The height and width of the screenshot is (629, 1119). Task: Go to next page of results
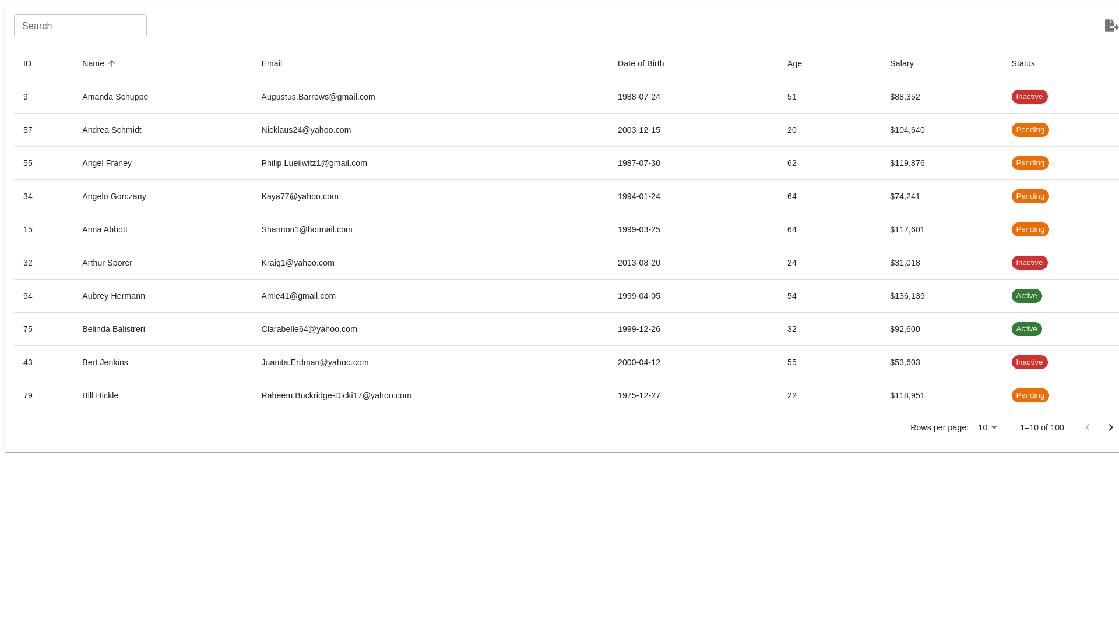1110,427
